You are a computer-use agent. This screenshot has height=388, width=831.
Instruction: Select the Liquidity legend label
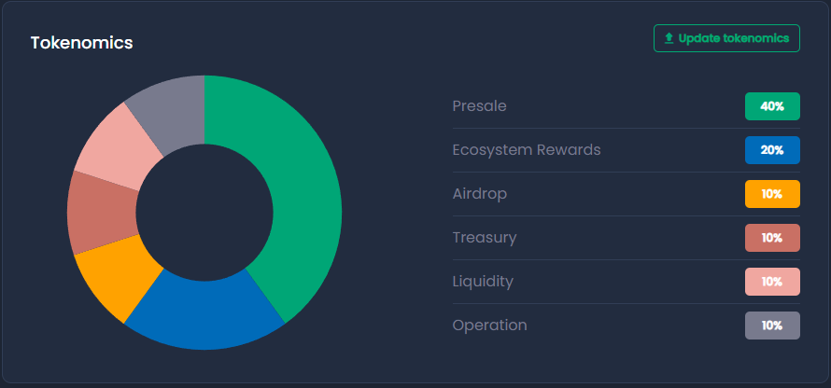[483, 282]
